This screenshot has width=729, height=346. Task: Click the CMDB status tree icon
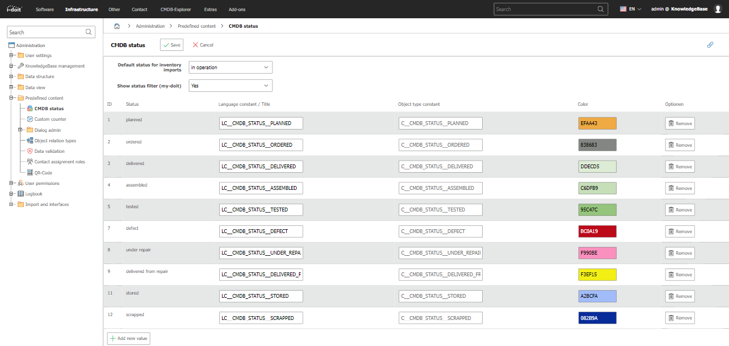(30, 109)
